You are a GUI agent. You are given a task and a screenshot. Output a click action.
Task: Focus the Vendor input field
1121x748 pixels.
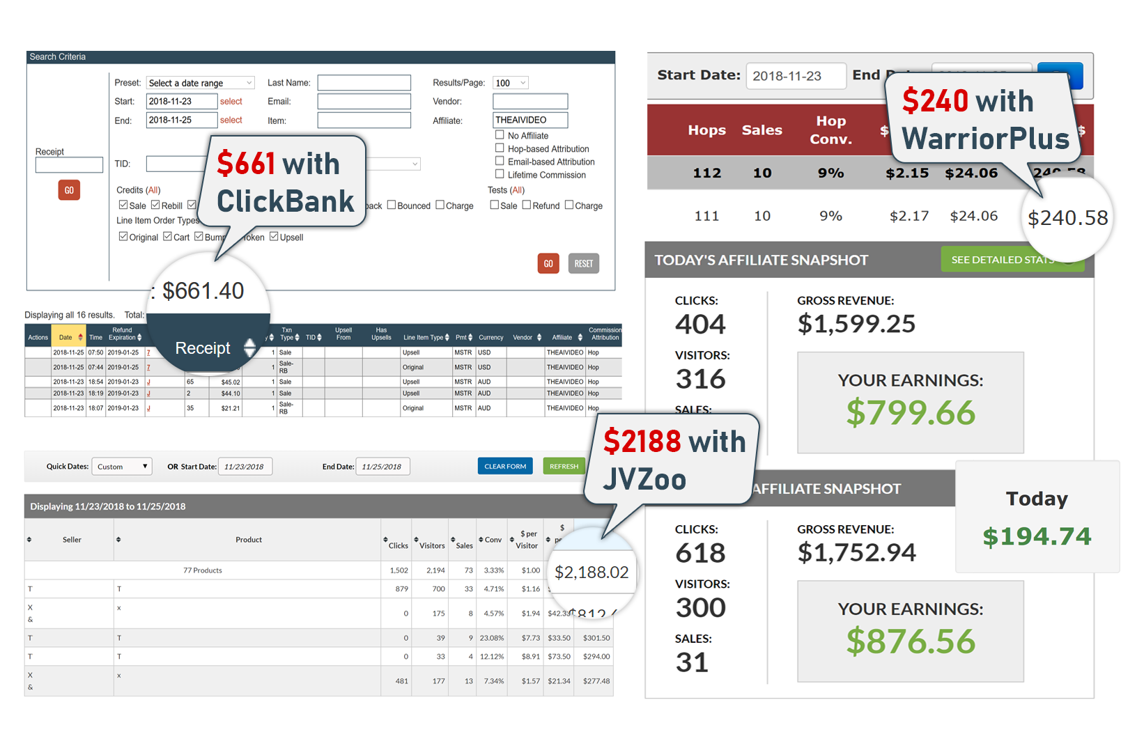click(x=530, y=102)
